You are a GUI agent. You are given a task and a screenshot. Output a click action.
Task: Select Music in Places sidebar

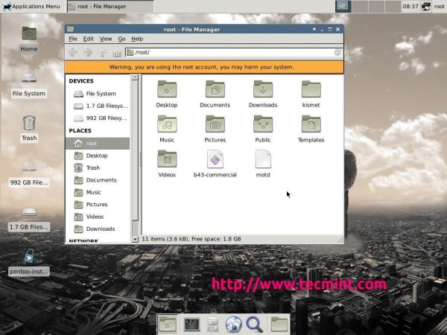98,192
